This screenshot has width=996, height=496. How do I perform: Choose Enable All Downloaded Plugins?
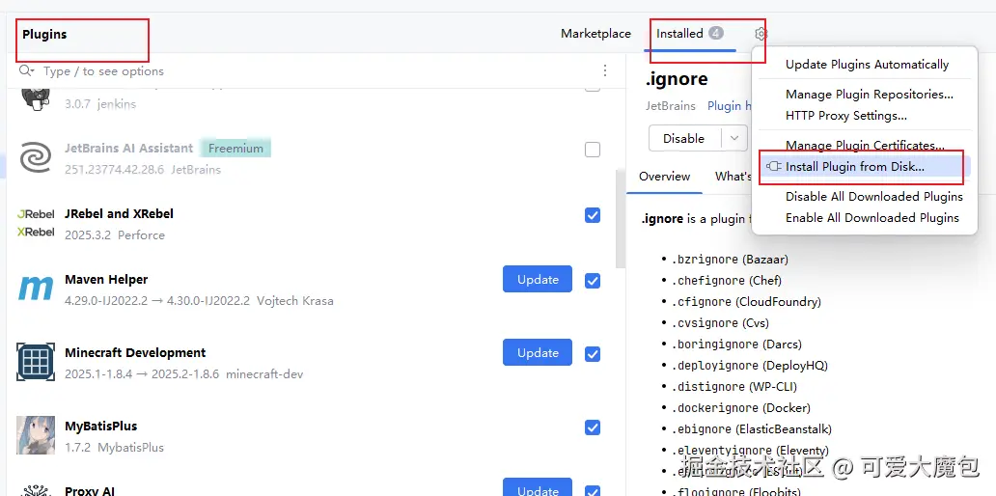pos(872,218)
